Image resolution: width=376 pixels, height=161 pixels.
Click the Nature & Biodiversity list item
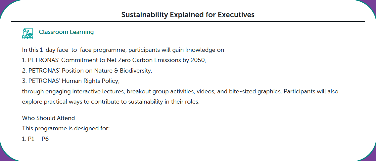[87, 71]
